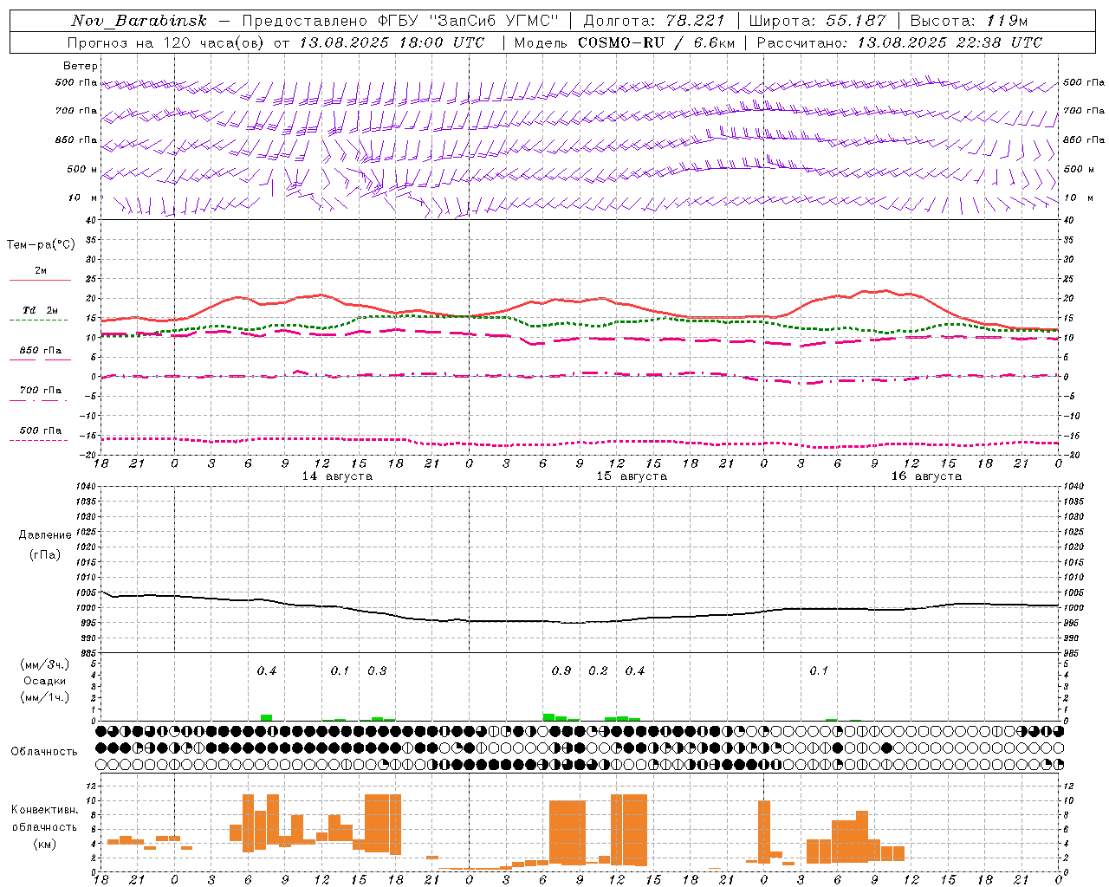The image size is (1109, 887).
Task: Click the 14 августа date label
Action: 337,476
